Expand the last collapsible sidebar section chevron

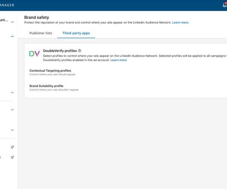pyautogui.click(x=12, y=130)
